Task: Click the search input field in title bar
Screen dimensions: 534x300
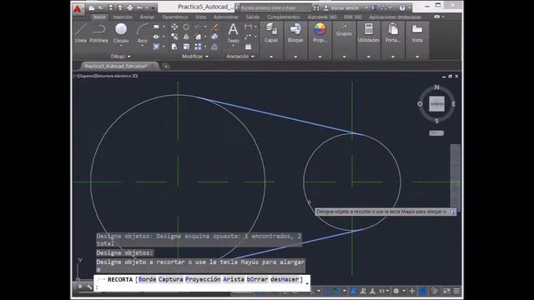Action: (x=275, y=7)
